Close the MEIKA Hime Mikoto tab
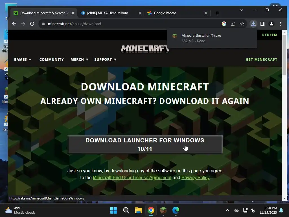 pyautogui.click(x=139, y=13)
